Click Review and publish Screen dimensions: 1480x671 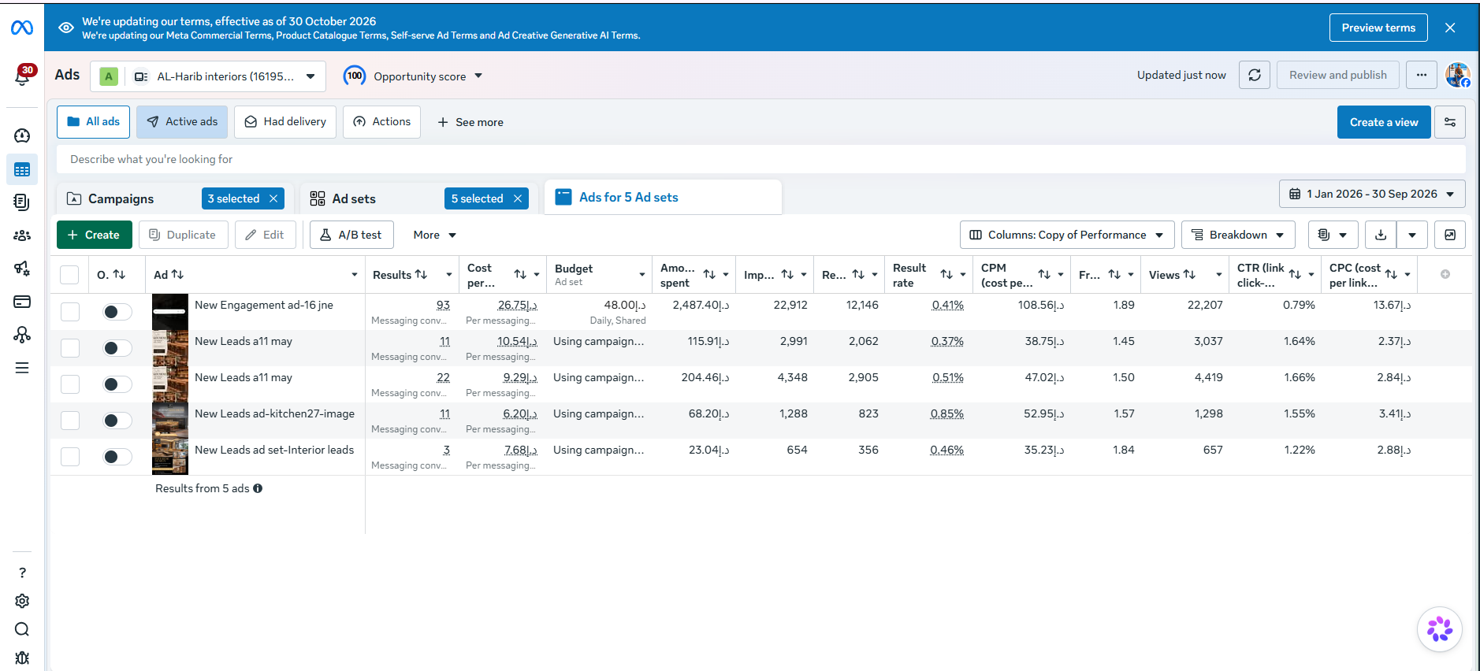[x=1337, y=75]
